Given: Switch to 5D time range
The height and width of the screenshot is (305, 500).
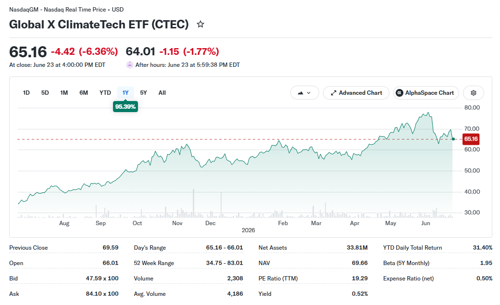Looking at the screenshot, I should 45,93.
